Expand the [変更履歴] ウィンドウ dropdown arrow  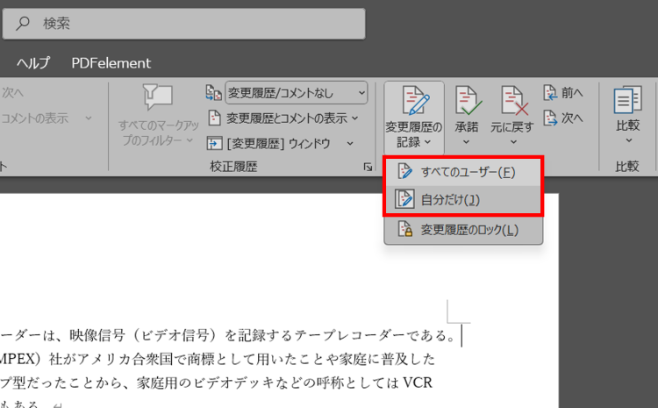350,144
